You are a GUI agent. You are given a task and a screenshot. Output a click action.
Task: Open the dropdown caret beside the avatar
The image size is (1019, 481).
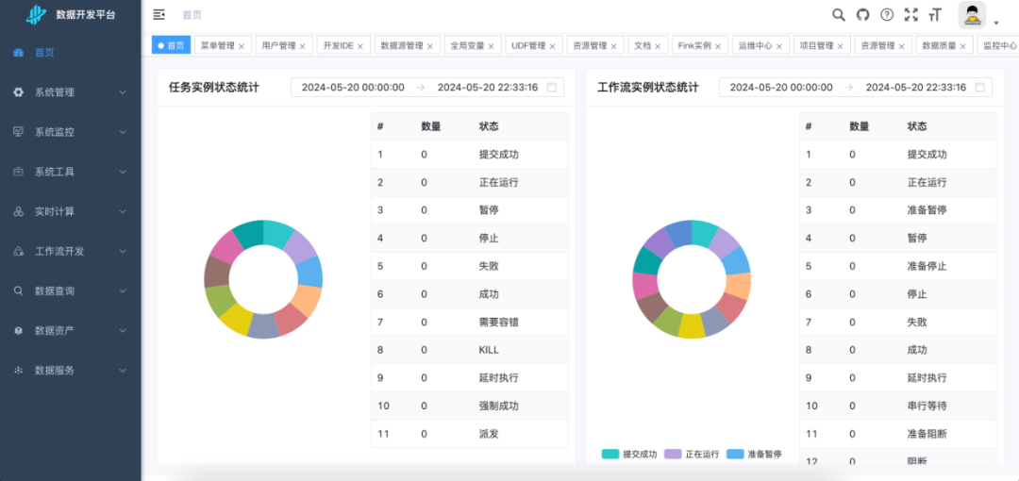coord(995,23)
